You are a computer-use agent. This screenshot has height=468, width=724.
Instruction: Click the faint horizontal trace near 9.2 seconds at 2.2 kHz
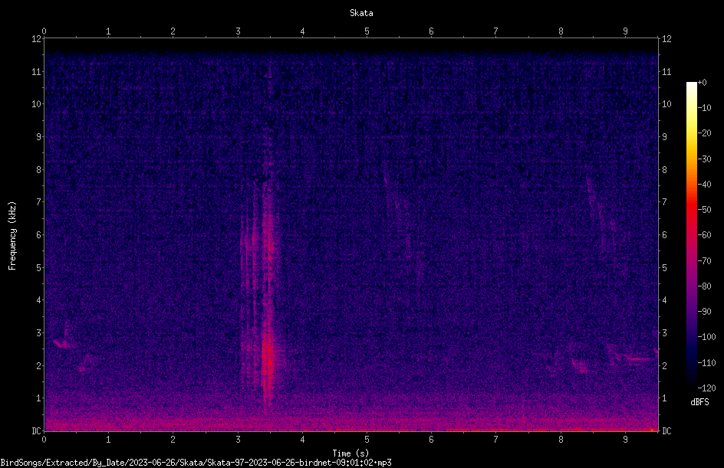[637, 358]
